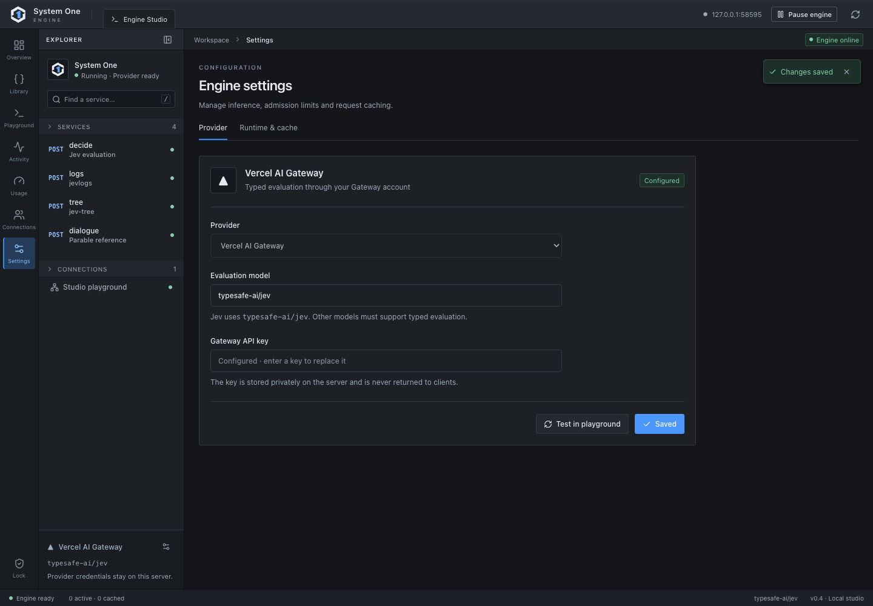Pause the engine
The height and width of the screenshot is (606, 873).
click(x=804, y=15)
